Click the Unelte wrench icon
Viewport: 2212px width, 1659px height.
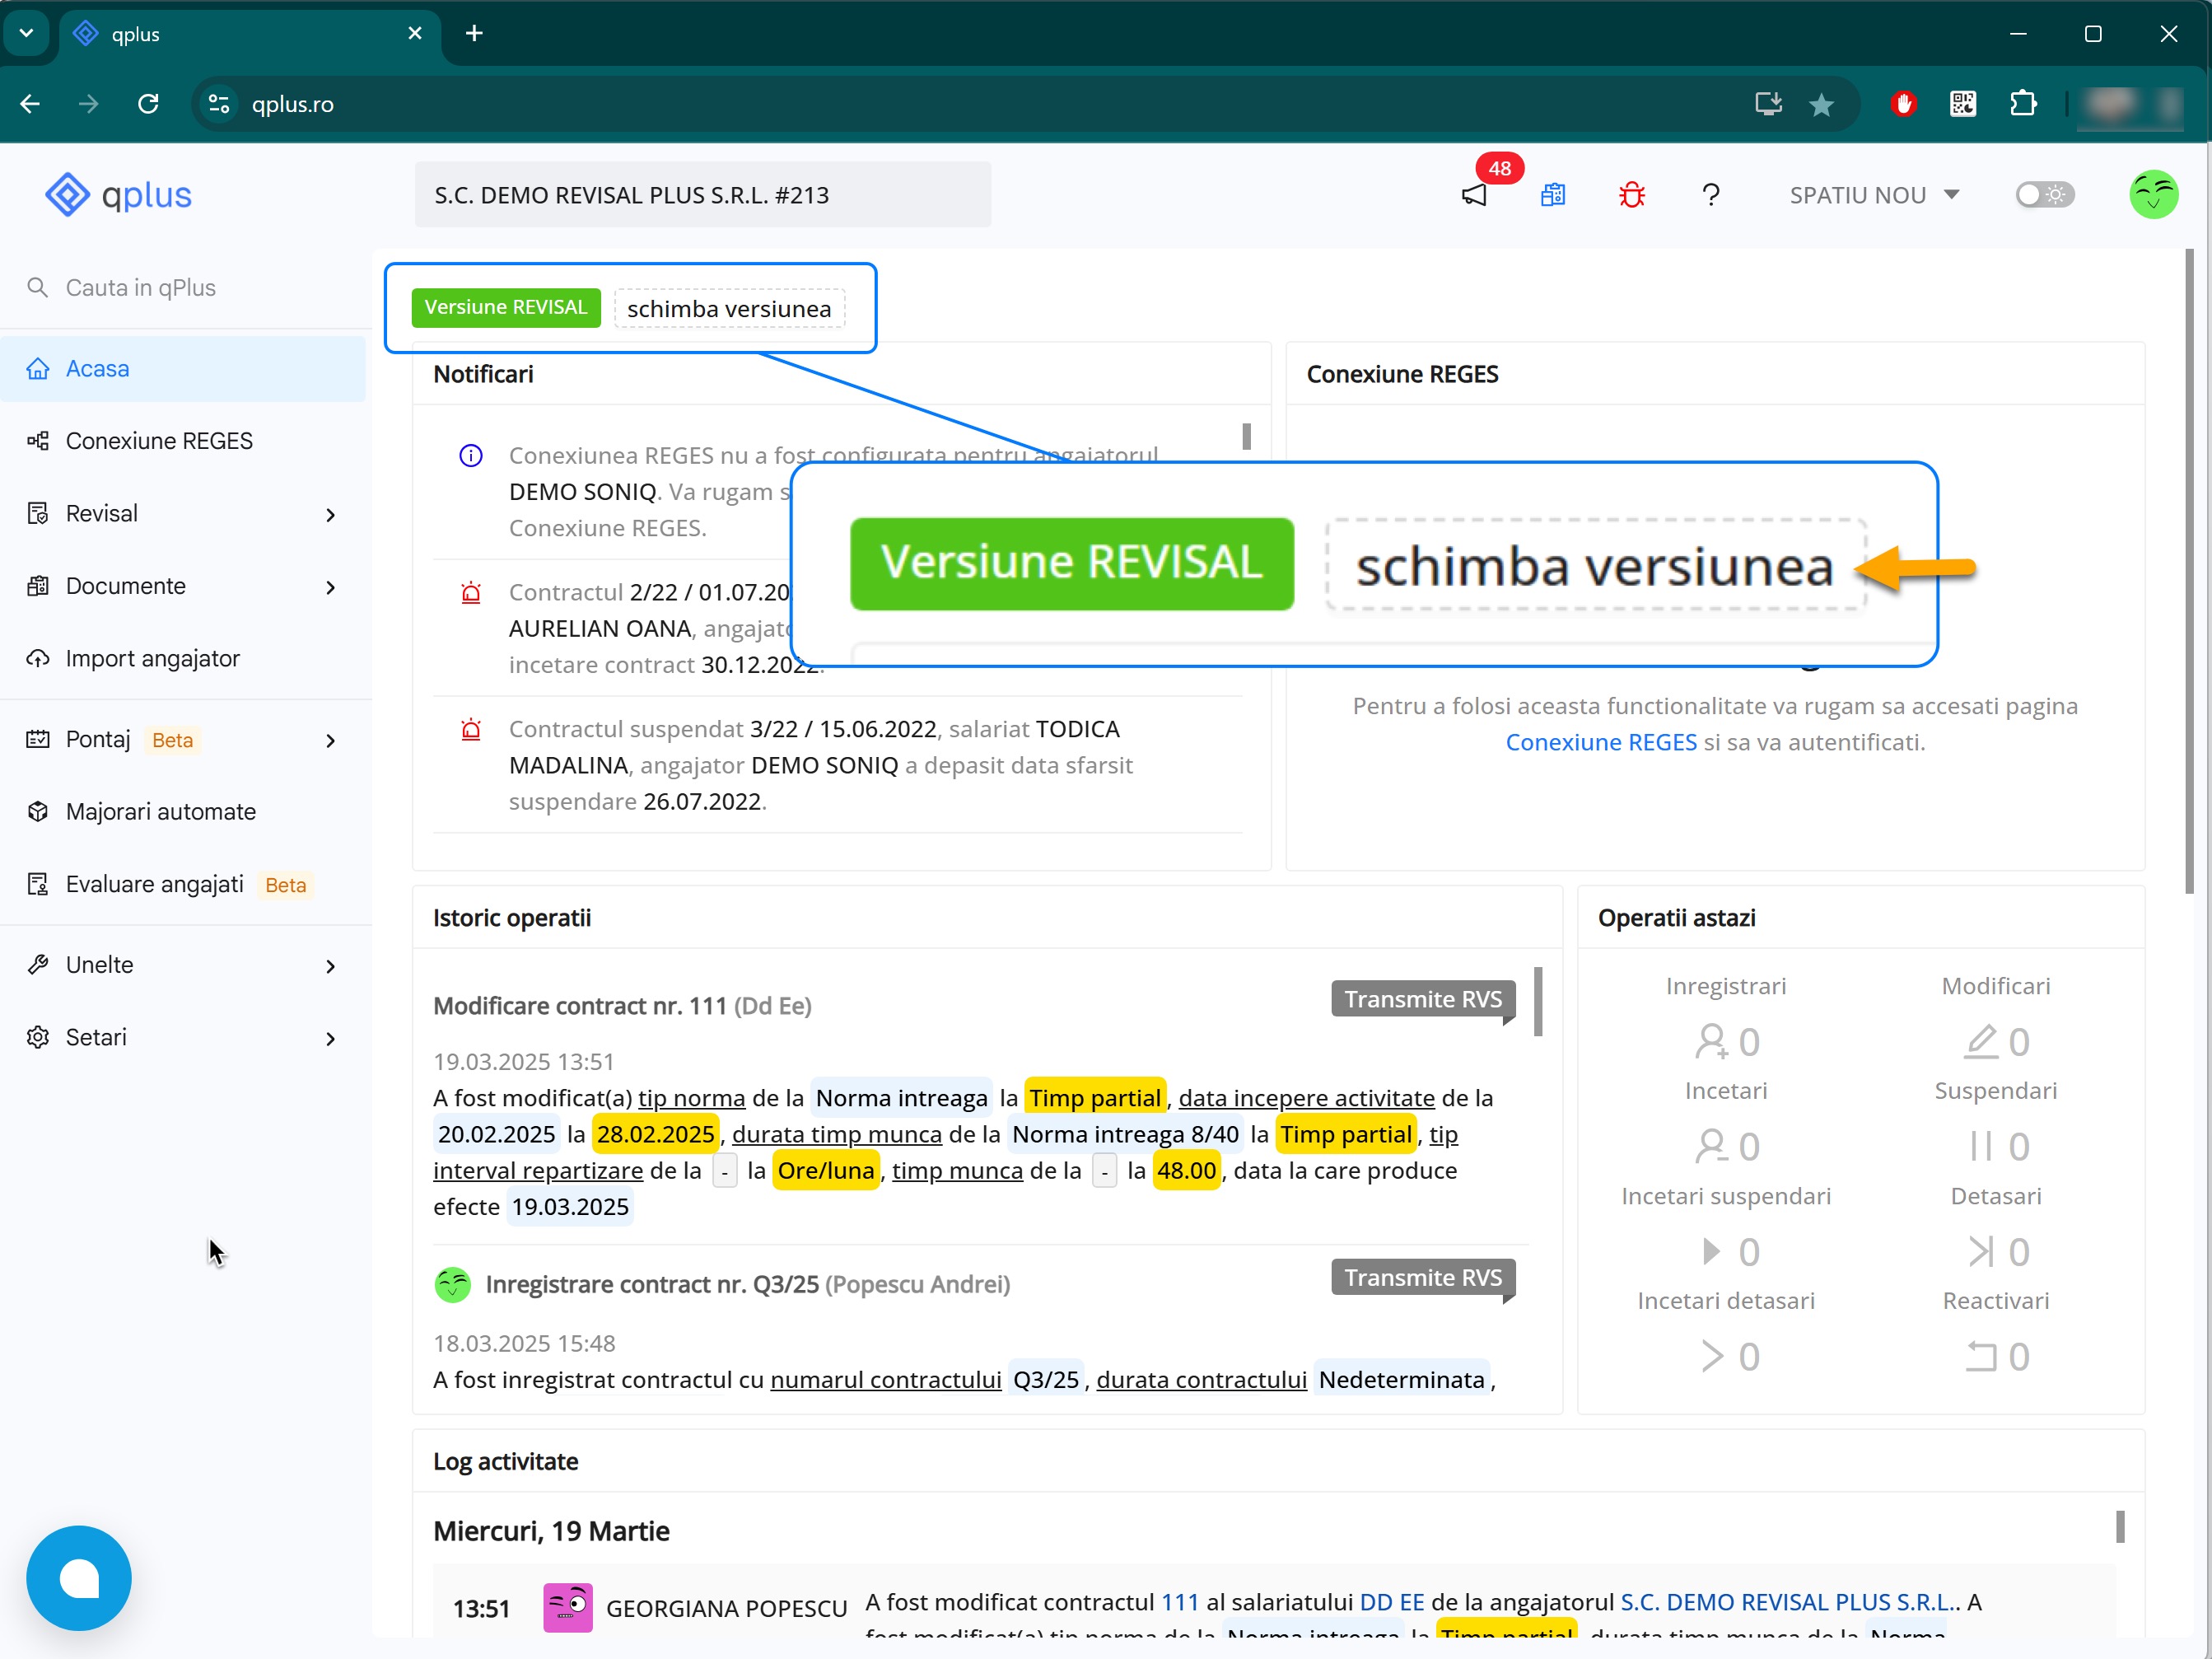coord(38,965)
